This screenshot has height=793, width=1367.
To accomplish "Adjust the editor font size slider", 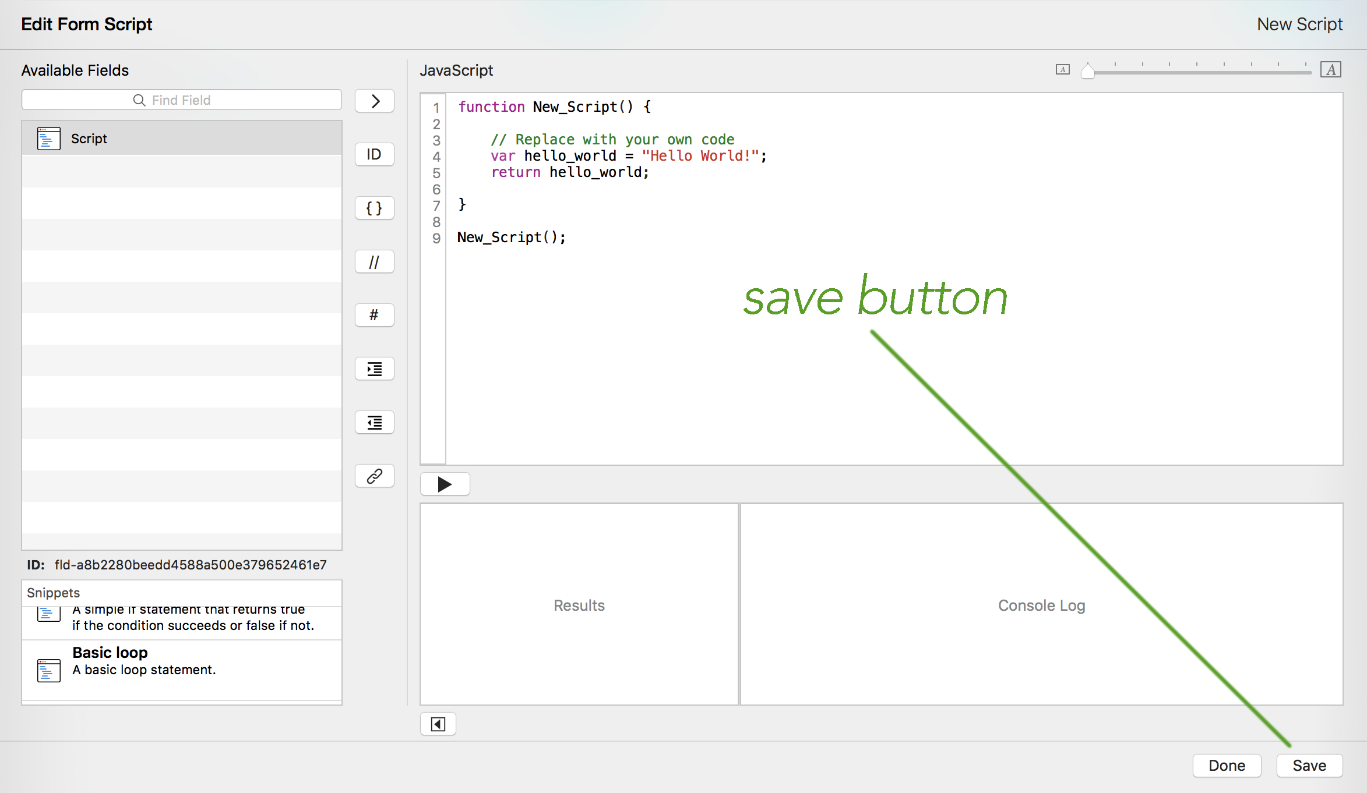I will (1087, 72).
